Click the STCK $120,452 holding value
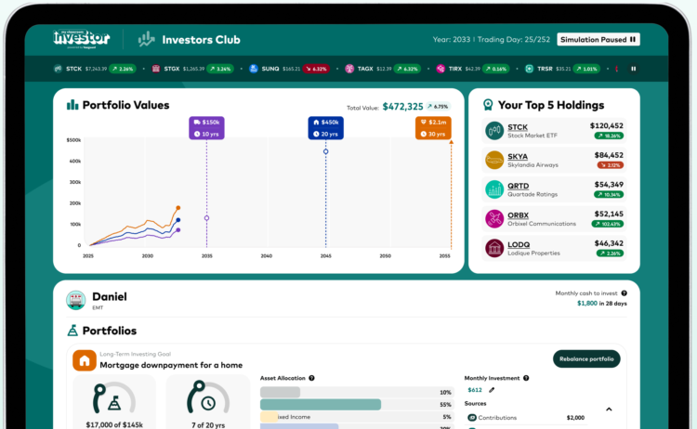697x429 pixels. coord(606,125)
